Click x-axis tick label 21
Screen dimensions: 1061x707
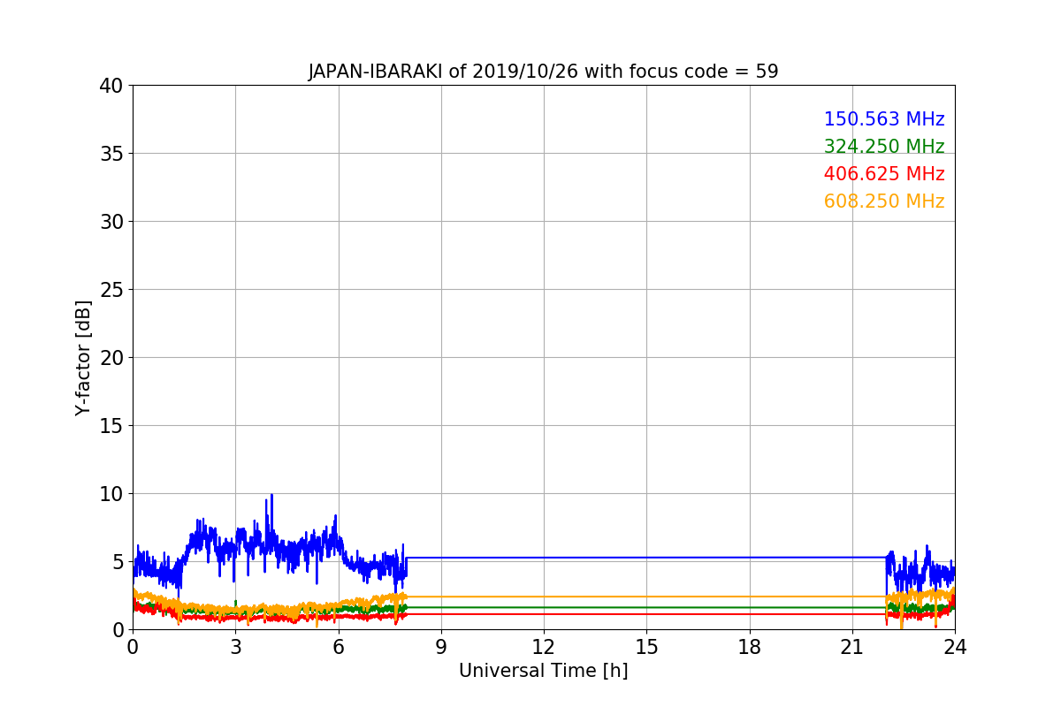coord(852,647)
